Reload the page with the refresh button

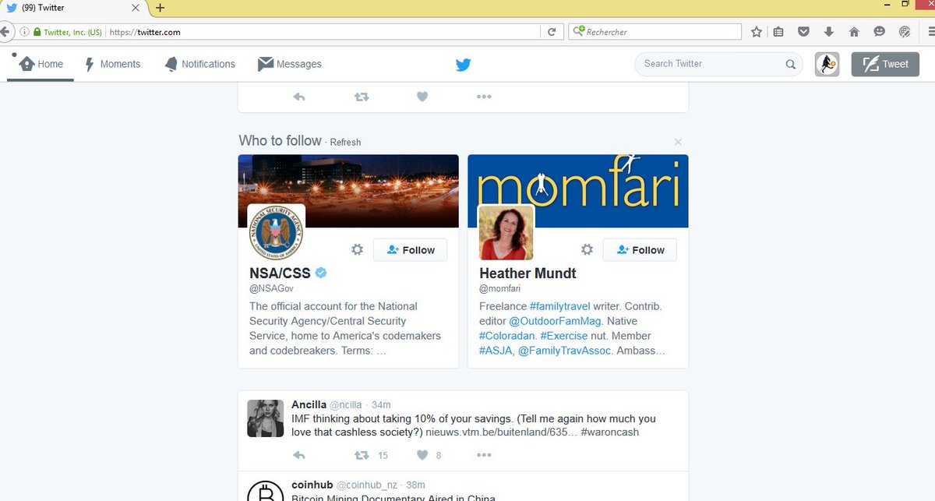(552, 32)
